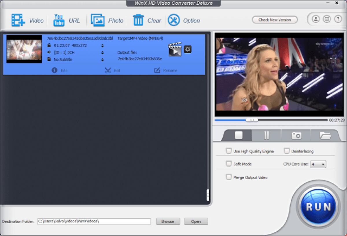Open the output profile settings gear
This screenshot has height=236, width=347.
(188, 49)
